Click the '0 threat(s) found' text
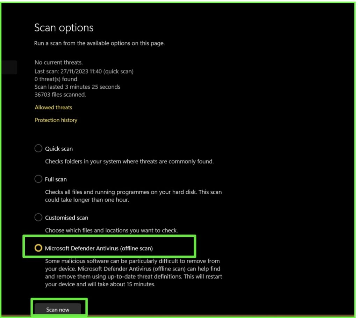The width and height of the screenshot is (358, 318). 57,79
